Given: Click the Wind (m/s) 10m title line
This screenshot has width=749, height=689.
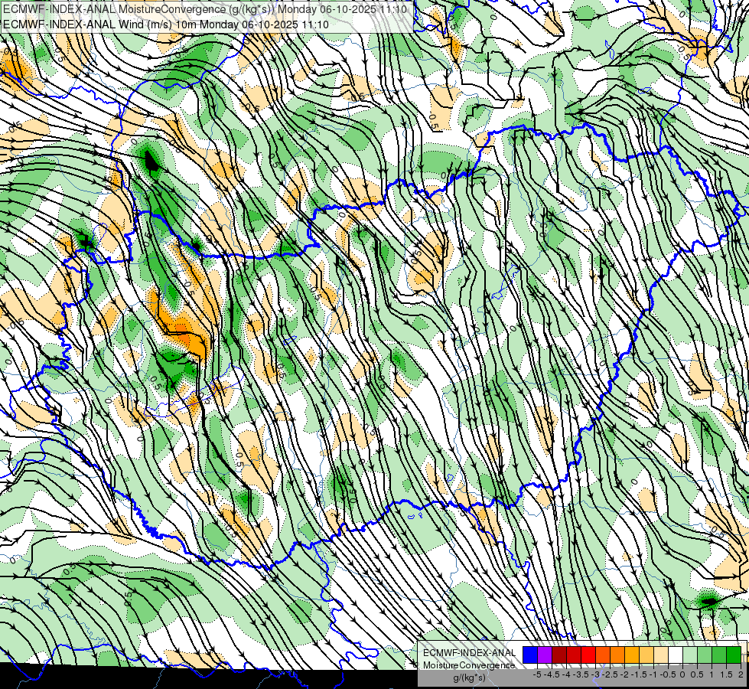Looking at the screenshot, I should [x=165, y=24].
